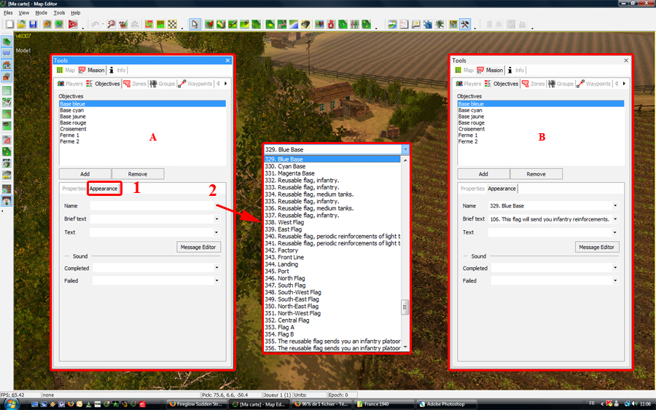Click the landscape sky picture toolbar icon
This screenshot has height=410, width=656.
pos(392,24)
